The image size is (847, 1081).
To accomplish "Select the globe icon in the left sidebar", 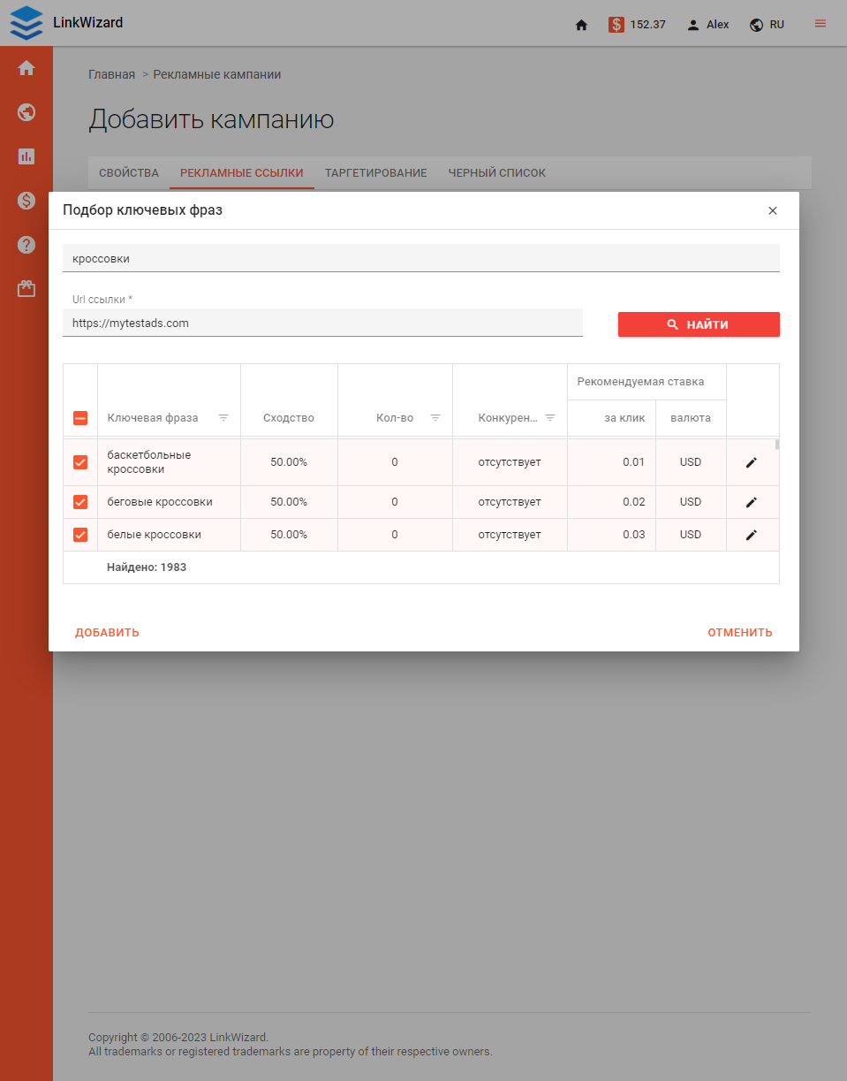I will click(26, 112).
